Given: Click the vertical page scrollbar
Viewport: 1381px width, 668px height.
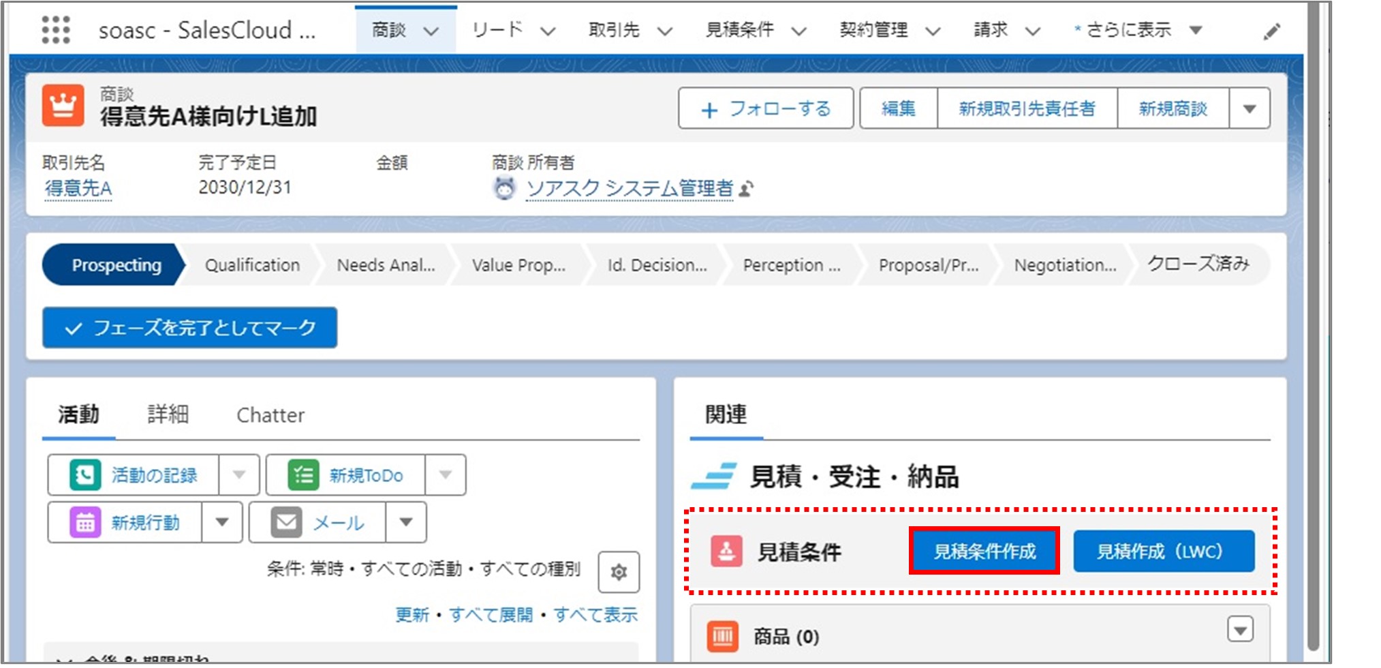Looking at the screenshot, I should click(1314, 327).
